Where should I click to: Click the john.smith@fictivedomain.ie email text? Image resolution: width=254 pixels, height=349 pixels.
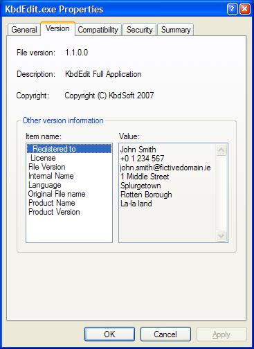(x=165, y=168)
